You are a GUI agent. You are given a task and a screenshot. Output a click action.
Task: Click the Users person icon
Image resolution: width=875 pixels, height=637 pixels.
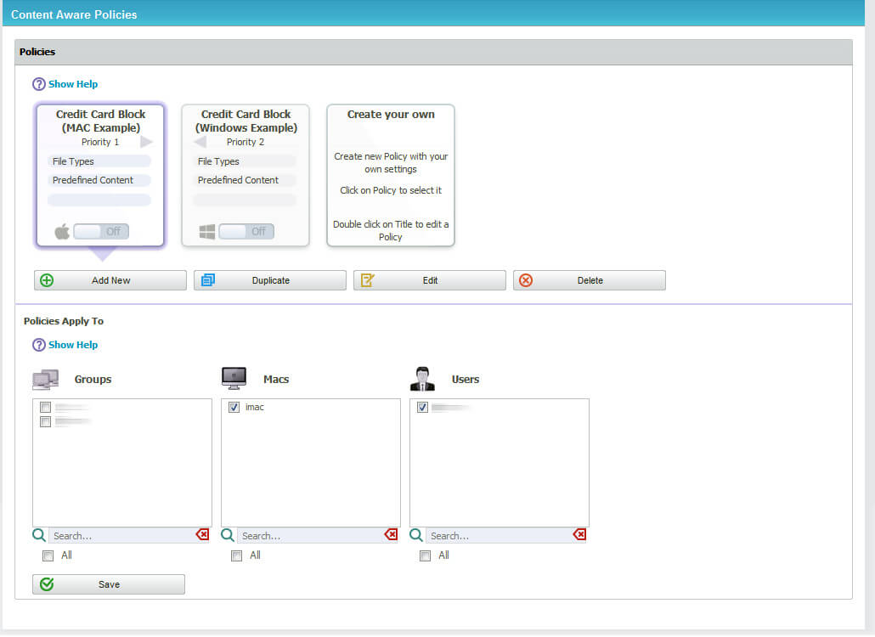click(x=422, y=379)
